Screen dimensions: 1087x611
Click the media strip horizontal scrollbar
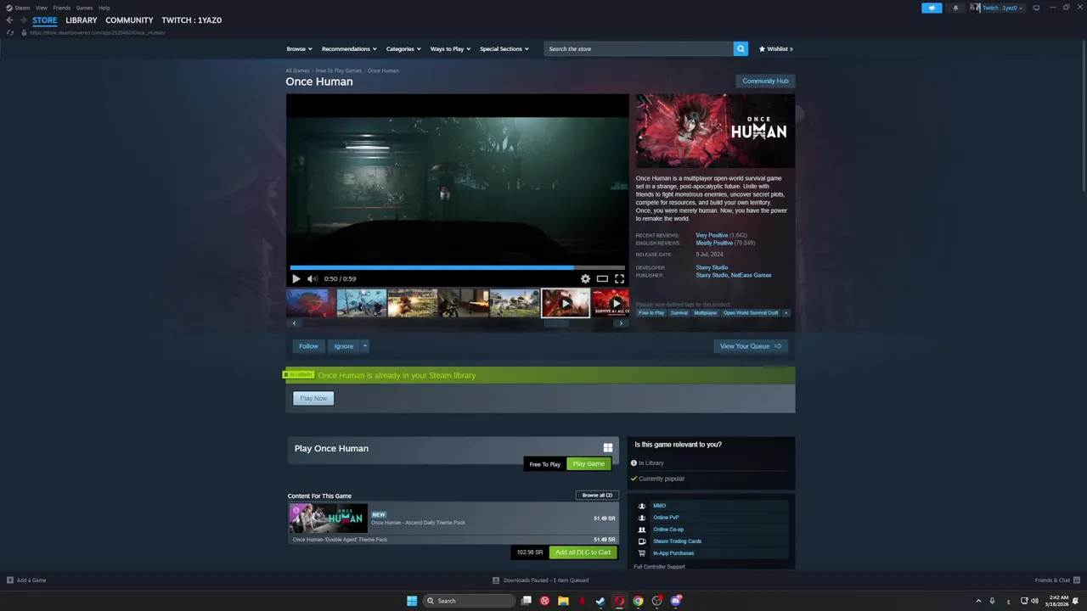click(556, 323)
